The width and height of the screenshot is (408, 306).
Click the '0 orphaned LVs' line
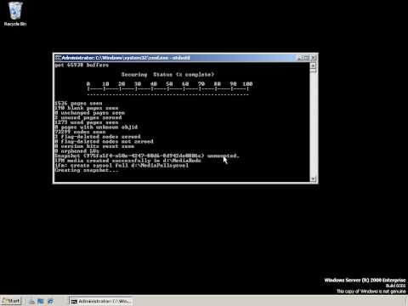(x=76, y=151)
